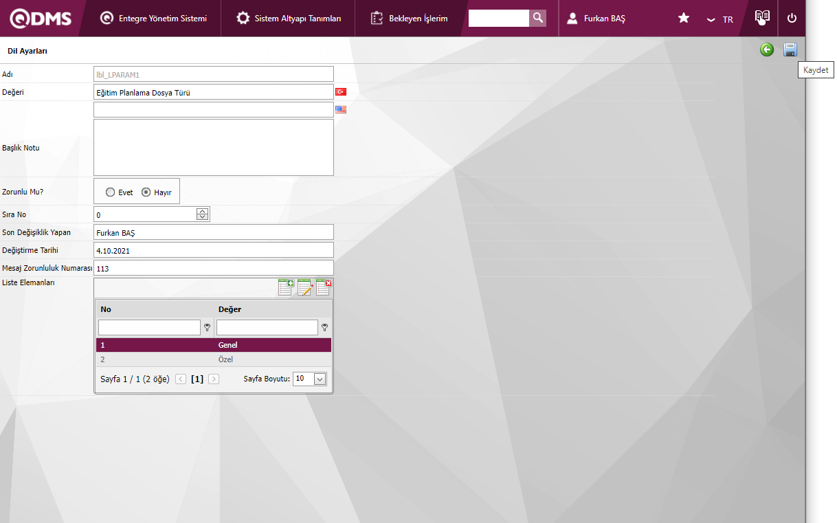837x523 pixels.
Task: Click page number [1] link
Action: (197, 379)
